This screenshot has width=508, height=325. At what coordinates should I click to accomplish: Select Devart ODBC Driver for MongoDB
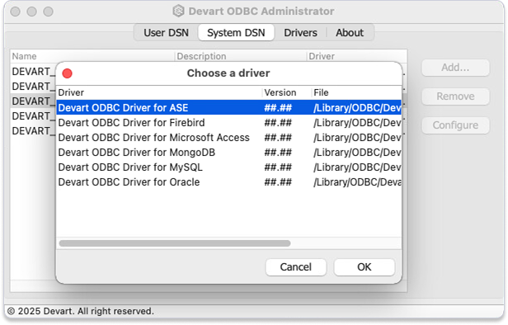click(x=228, y=153)
